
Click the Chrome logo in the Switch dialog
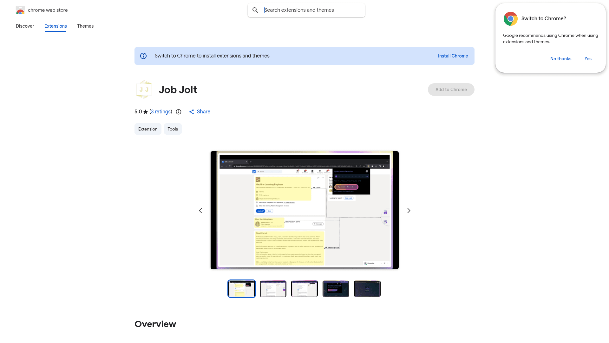click(x=511, y=18)
